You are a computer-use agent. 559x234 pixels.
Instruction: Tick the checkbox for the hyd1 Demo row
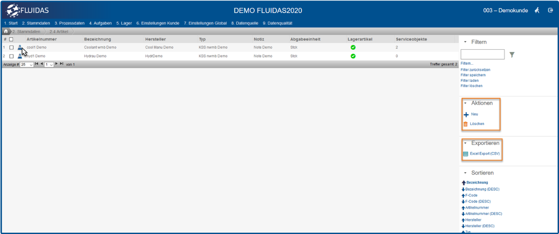[x=11, y=56]
